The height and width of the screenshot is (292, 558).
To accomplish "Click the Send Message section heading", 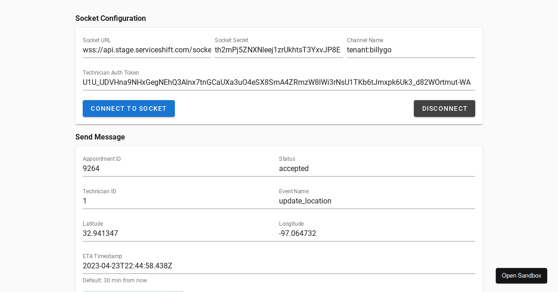I will [x=100, y=137].
